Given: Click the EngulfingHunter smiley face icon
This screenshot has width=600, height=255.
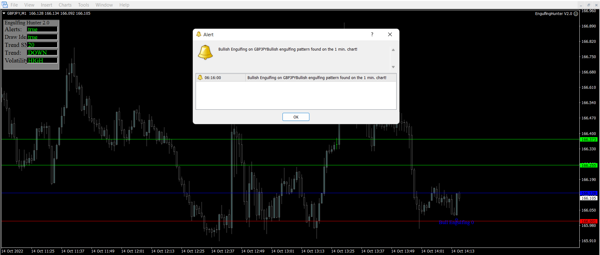Looking at the screenshot, I should (576, 14).
